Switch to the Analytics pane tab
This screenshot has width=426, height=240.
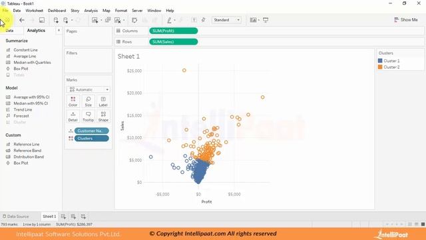point(36,31)
